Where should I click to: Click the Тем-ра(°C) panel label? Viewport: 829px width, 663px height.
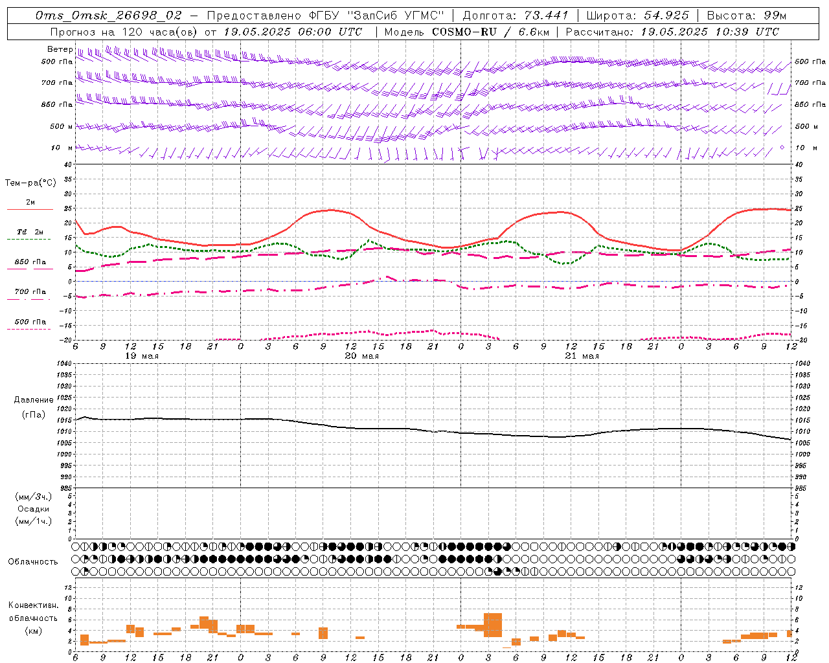pyautogui.click(x=30, y=183)
